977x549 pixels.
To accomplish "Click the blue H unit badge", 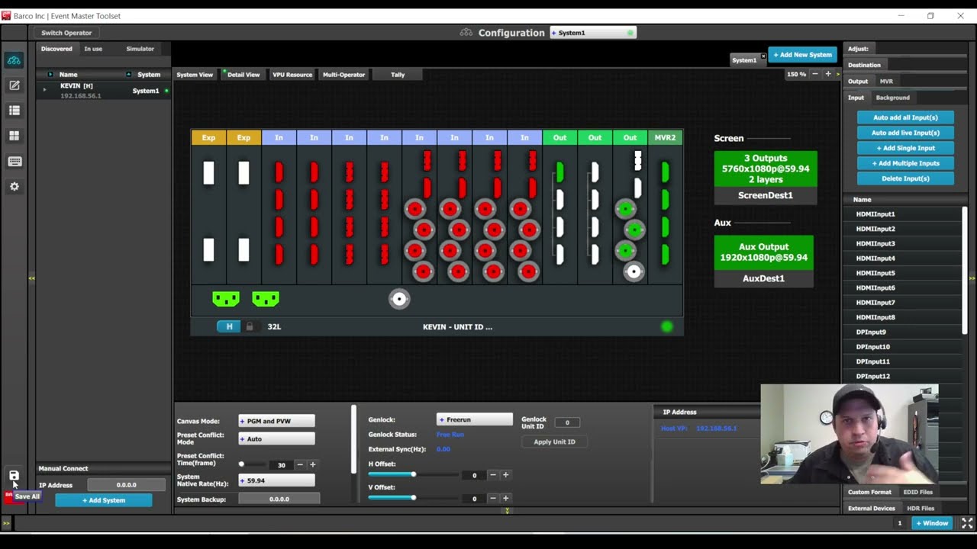I will pos(229,326).
